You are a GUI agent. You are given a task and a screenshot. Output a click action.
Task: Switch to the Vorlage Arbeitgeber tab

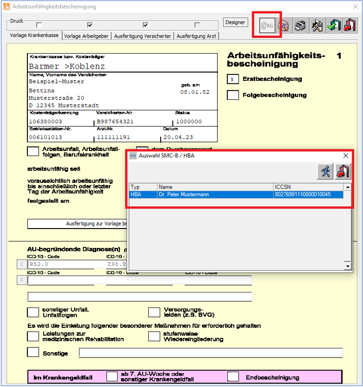pyautogui.click(x=87, y=36)
